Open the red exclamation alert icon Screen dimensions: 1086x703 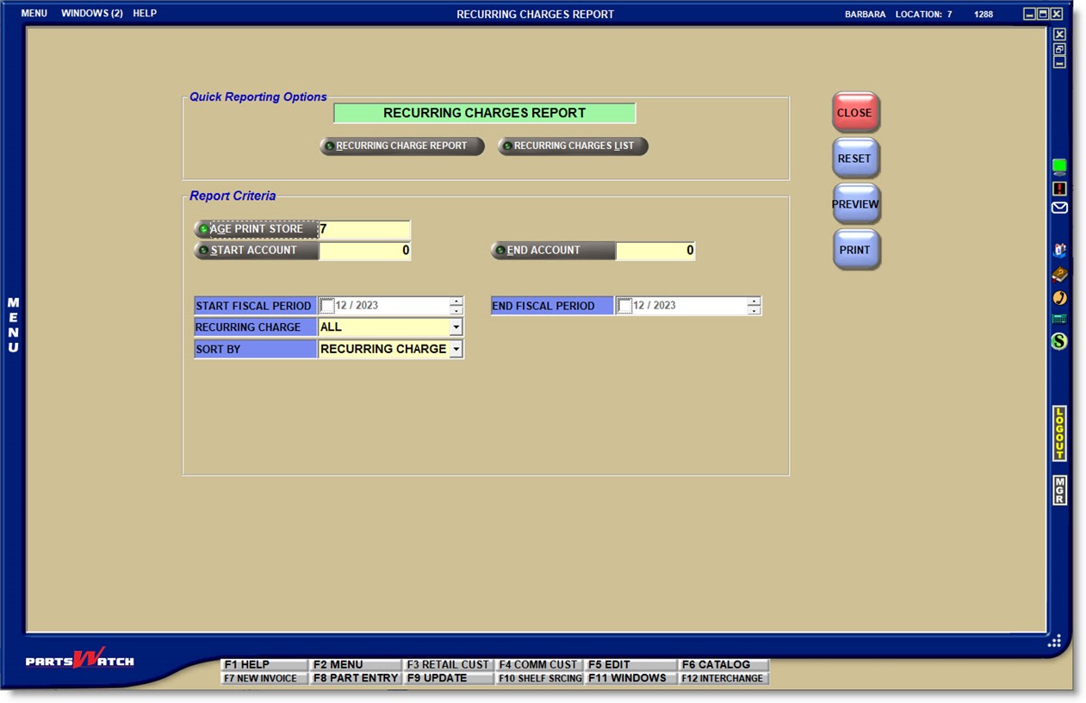[1059, 189]
